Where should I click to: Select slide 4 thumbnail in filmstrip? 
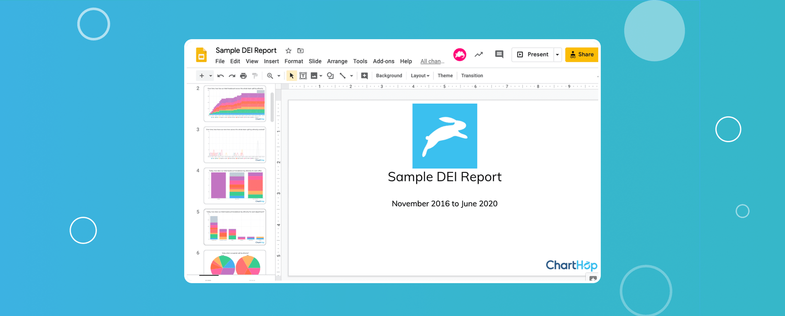click(x=234, y=185)
